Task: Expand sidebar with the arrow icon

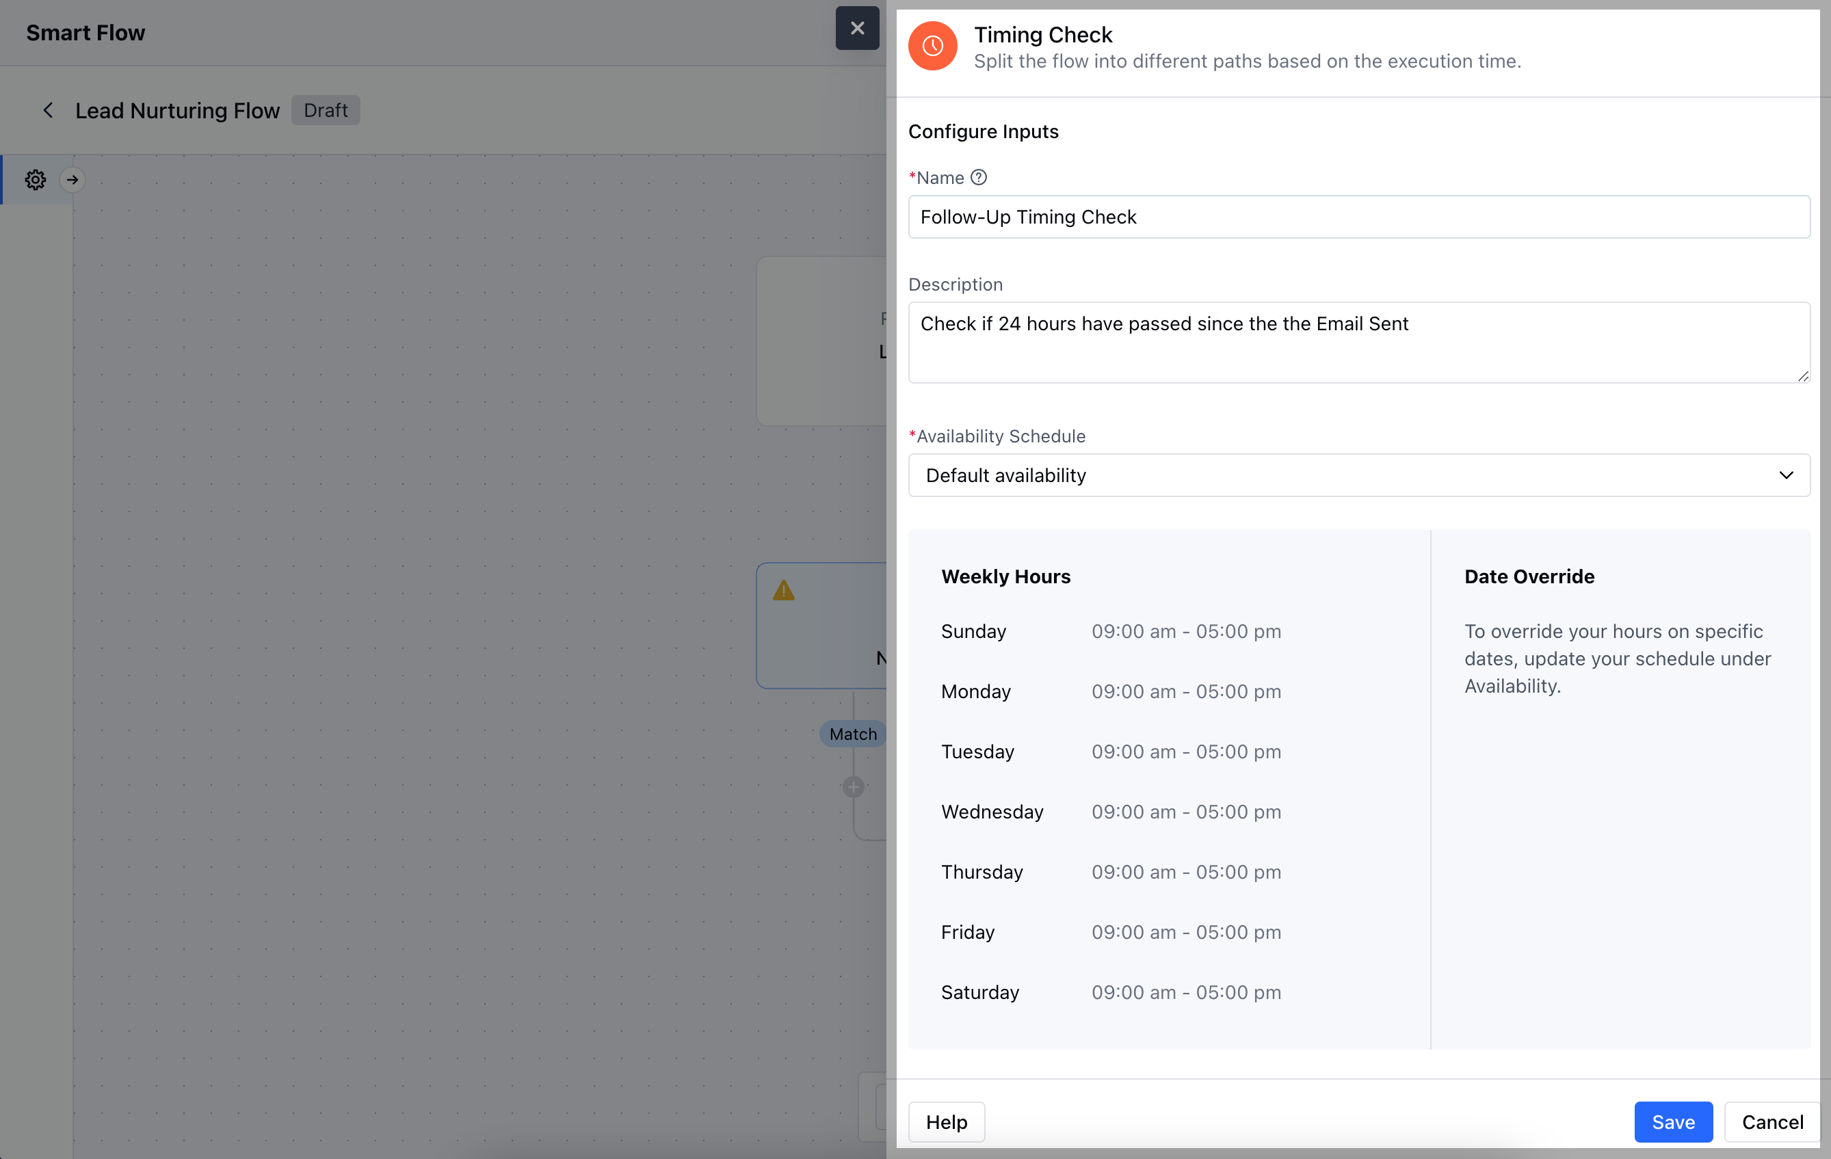Action: tap(73, 180)
